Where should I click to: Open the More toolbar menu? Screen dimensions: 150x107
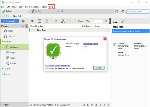pyautogui.click(x=80, y=21)
